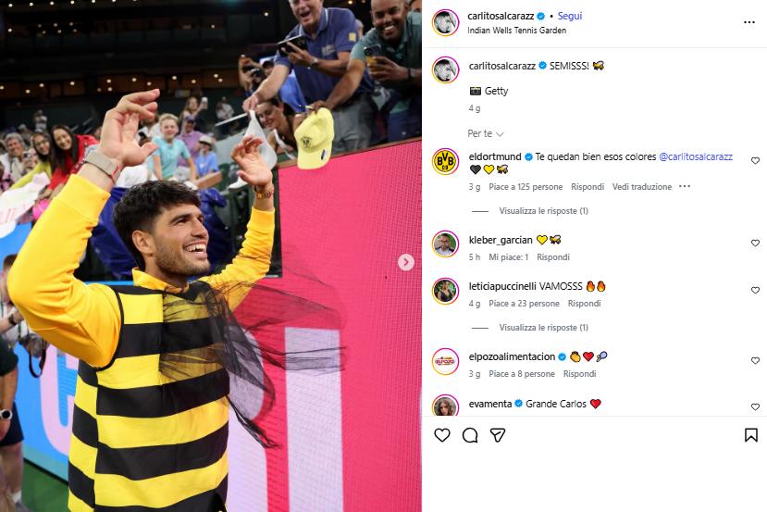Image resolution: width=767 pixels, height=512 pixels.
Task: Open Indian Wells Tennis Garden location
Action: pyautogui.click(x=516, y=31)
